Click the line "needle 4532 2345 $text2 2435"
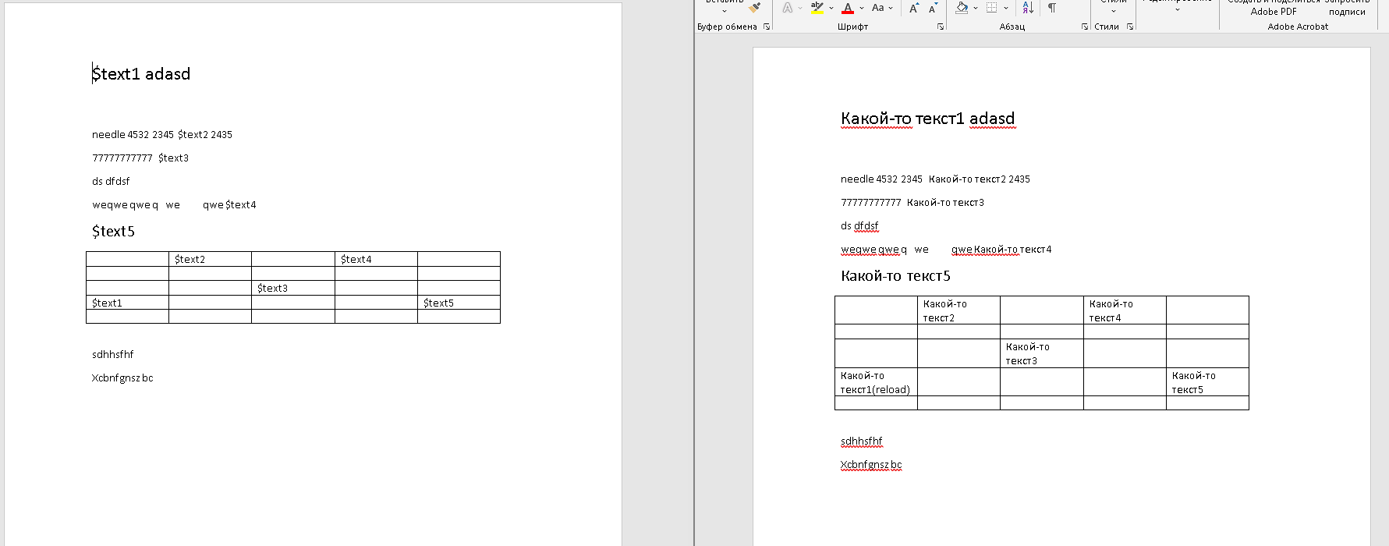 coord(162,135)
